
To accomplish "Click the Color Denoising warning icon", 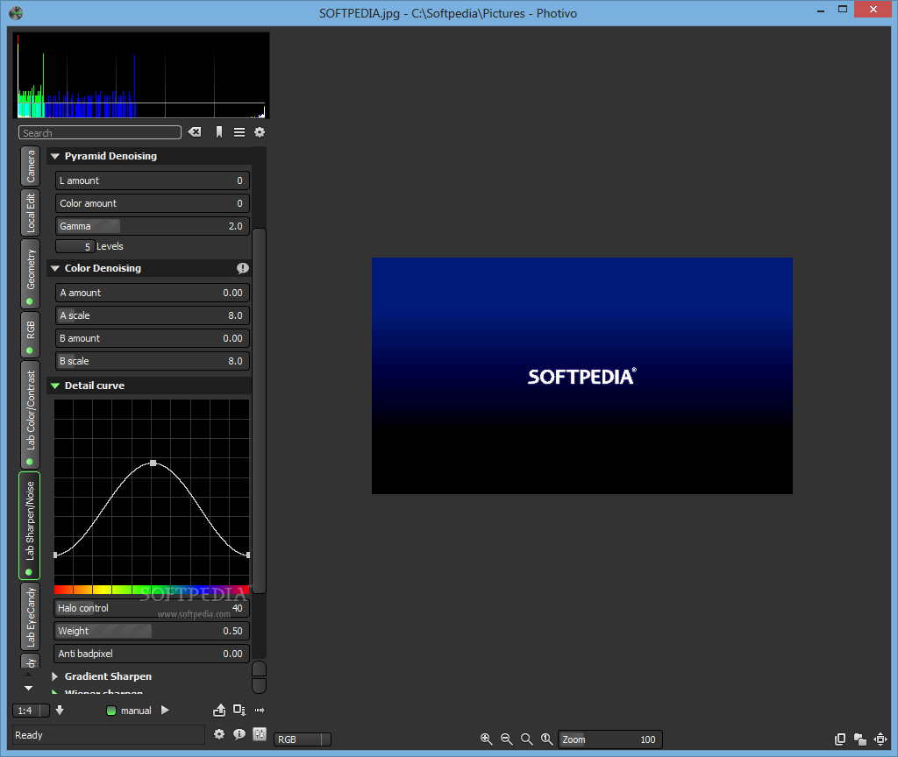I will click(x=243, y=268).
